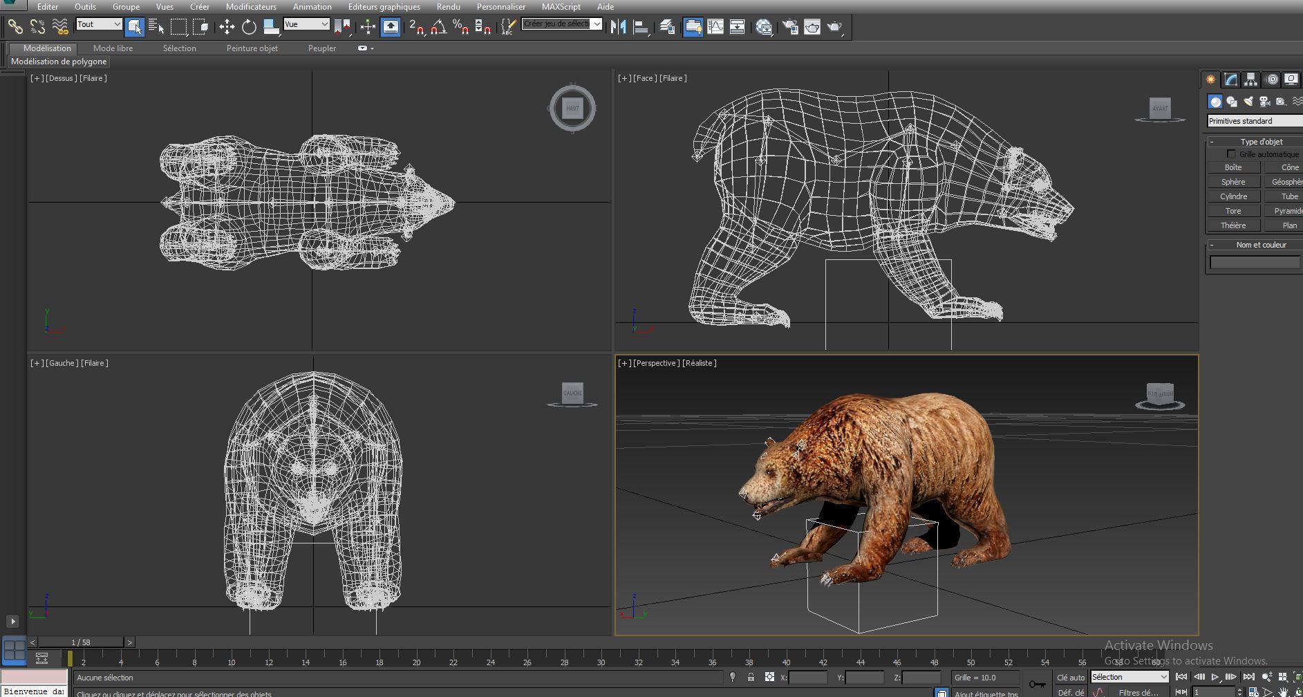Open the Primitives standard dropdown
Screen dimensions: 1303x697
(x=1255, y=121)
